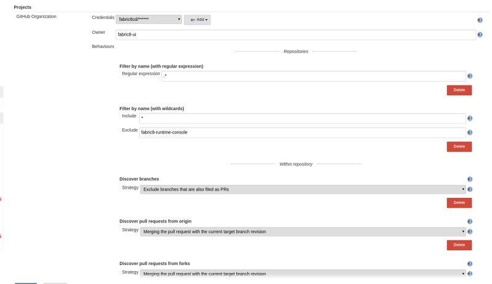The image size is (492, 284).
Task: Click help beside Discover pull requests from origin
Action: pyautogui.click(x=470, y=221)
